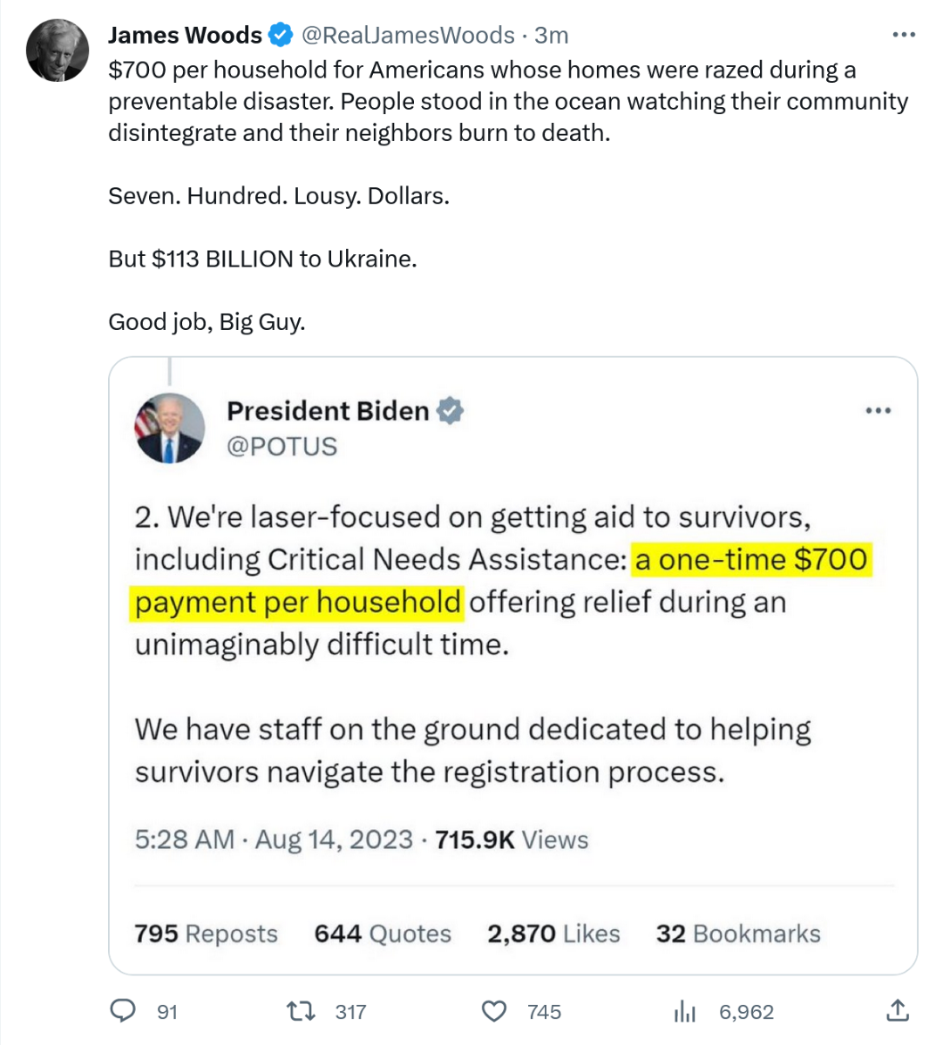Open quoted Biden tweet more options

point(878,410)
